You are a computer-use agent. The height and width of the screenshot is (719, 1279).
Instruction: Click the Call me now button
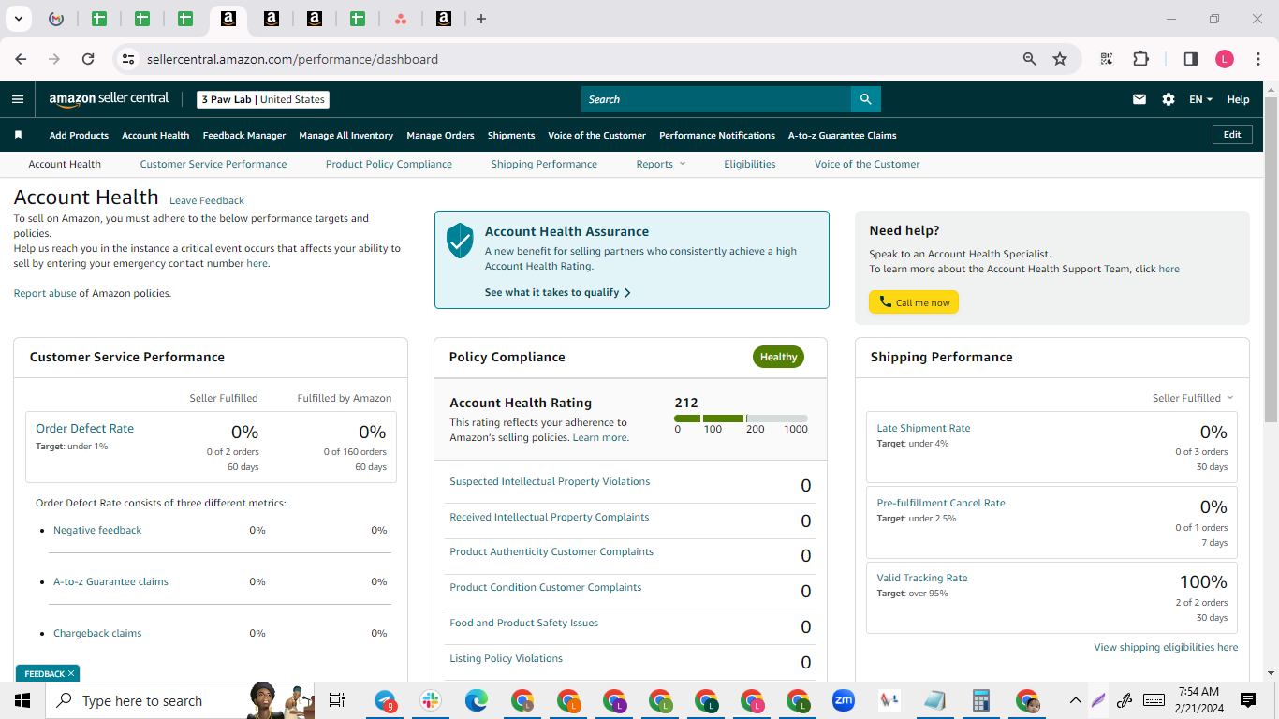[x=914, y=302]
